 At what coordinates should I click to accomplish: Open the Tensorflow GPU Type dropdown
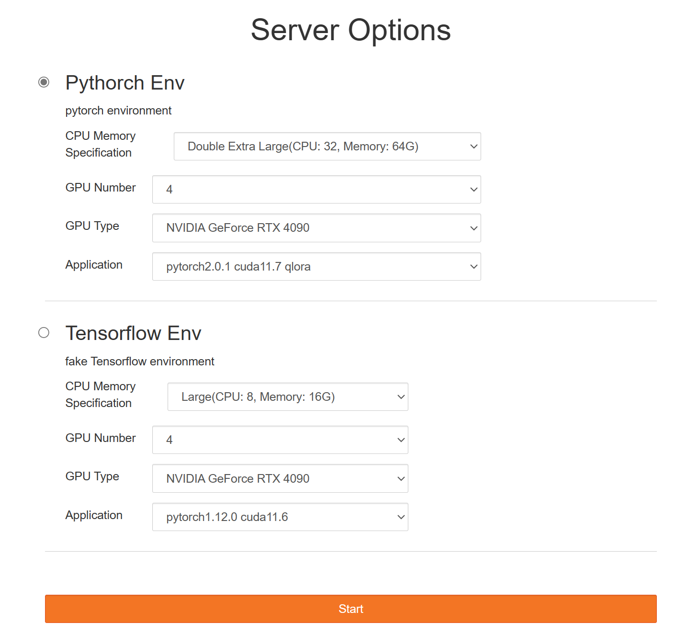pos(280,478)
